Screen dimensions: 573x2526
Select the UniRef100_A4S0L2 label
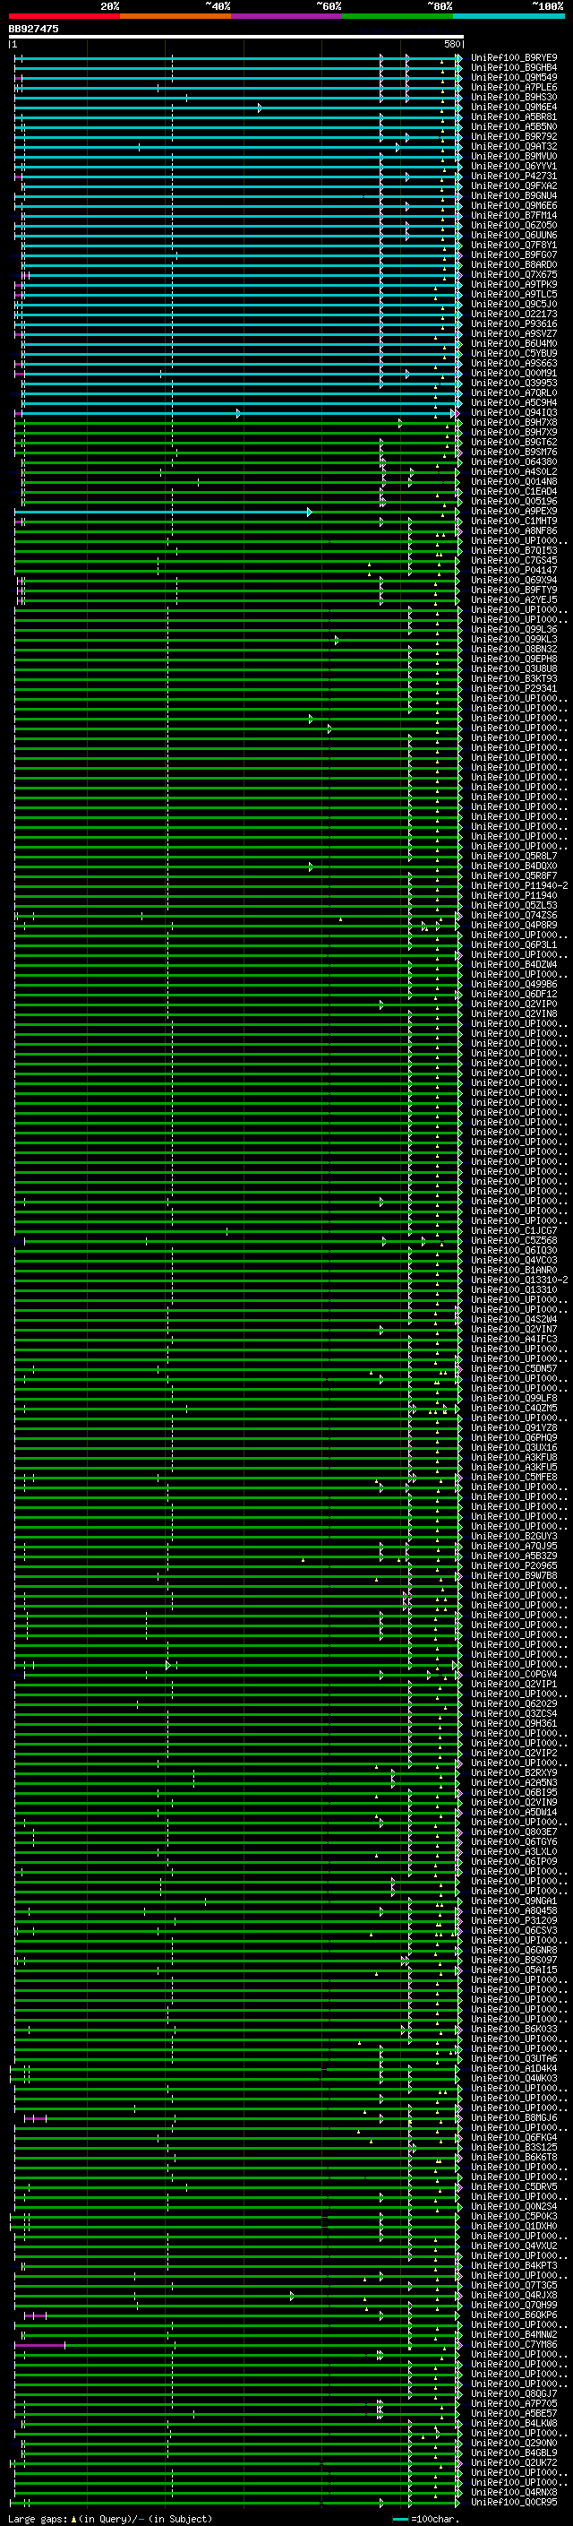pyautogui.click(x=514, y=471)
